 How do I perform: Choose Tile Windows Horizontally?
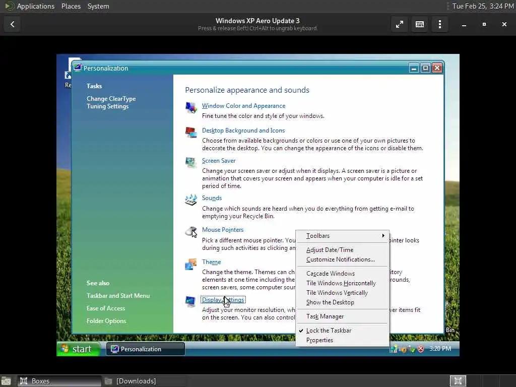coord(342,283)
